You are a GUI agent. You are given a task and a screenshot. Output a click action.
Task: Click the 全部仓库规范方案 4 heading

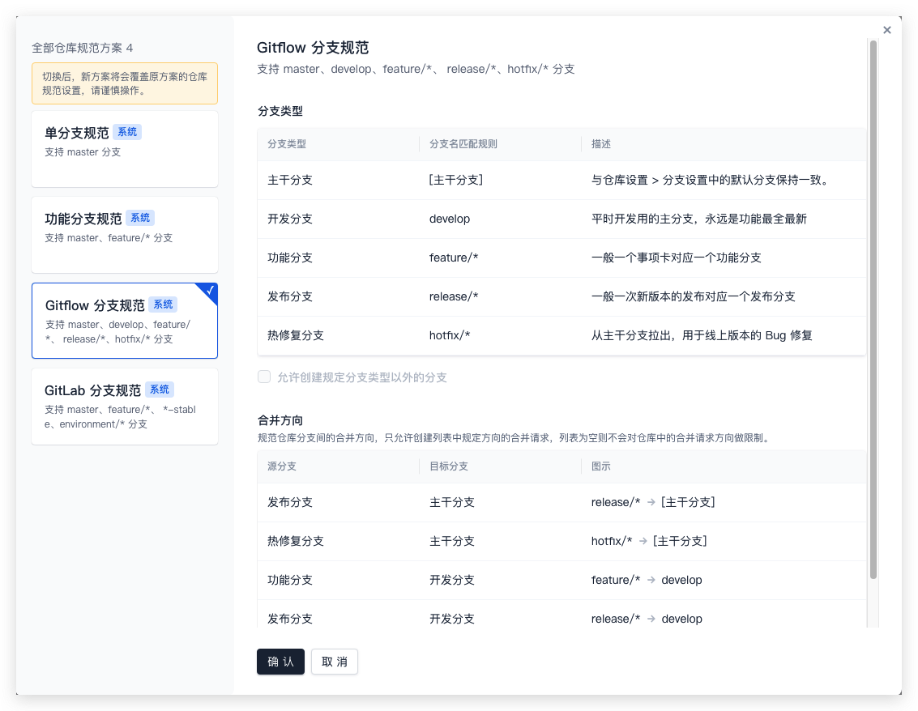pos(83,48)
